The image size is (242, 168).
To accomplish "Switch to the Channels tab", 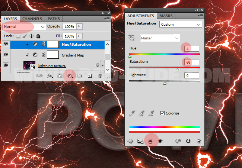I will [x=32, y=19].
